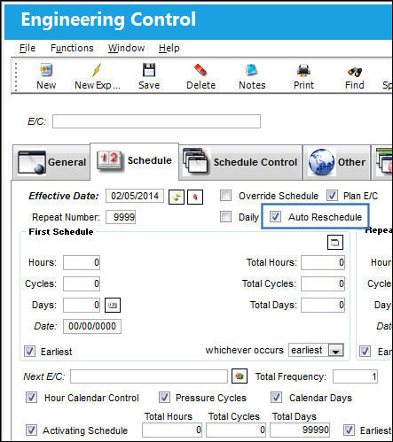Expand the whichever occurs earliest dropdown

(x=336, y=350)
